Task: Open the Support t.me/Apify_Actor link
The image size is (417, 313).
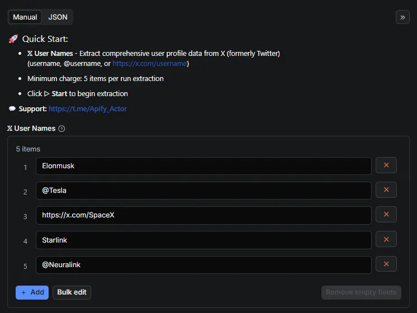Action: 88,108
